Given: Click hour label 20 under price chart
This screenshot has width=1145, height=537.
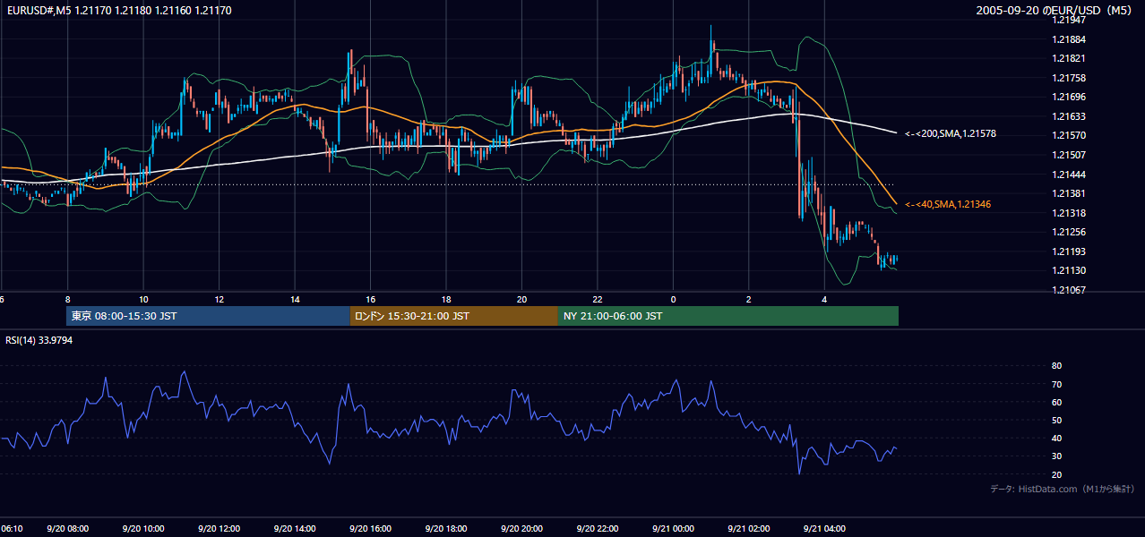Looking at the screenshot, I should [521, 299].
